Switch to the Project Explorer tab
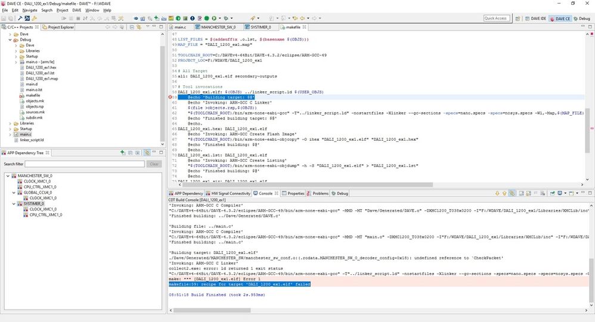The width and height of the screenshot is (595, 322). [x=58, y=27]
